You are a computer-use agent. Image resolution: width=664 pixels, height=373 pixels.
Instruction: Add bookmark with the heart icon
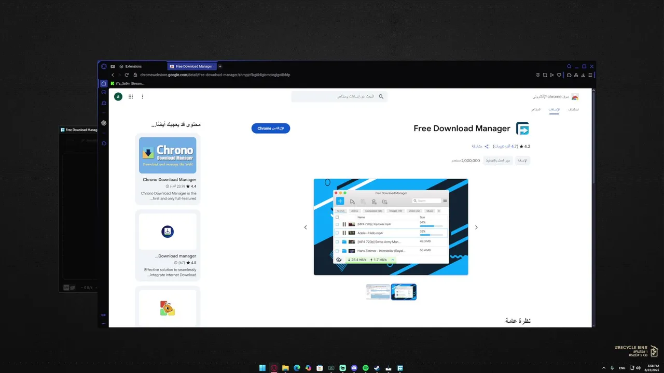559,75
